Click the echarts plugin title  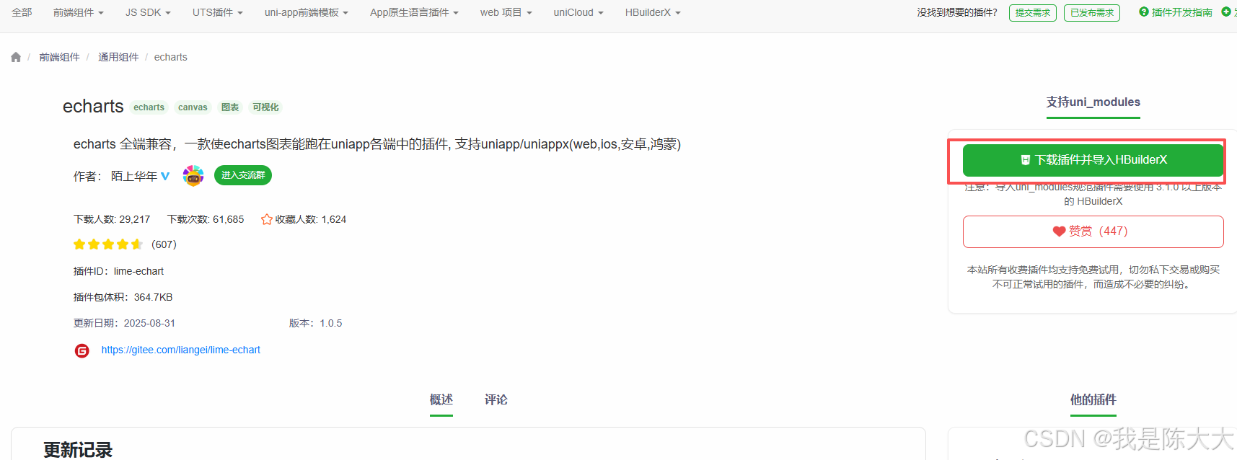point(93,107)
